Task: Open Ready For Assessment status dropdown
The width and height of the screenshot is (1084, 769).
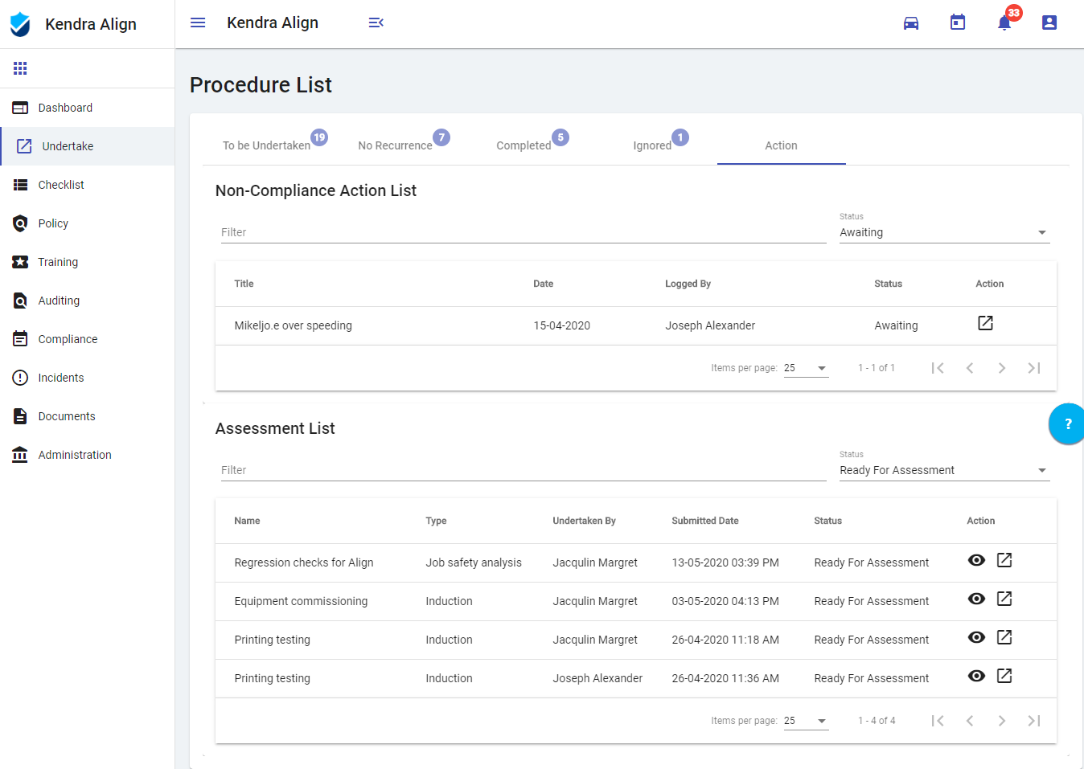Action: tap(944, 470)
